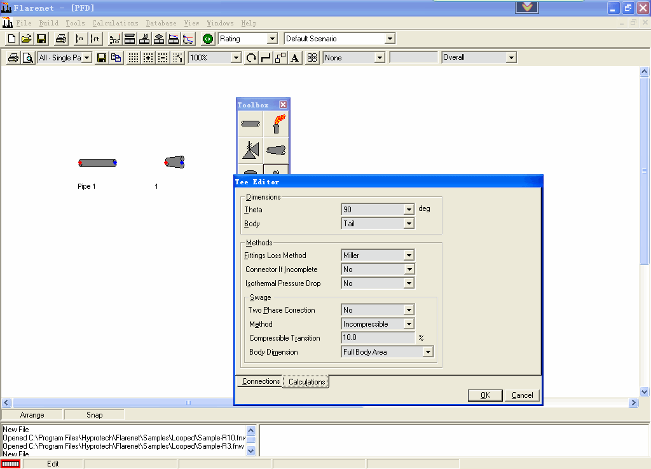Open the Isothermal Pressure Drop dropdown
The height and width of the screenshot is (469, 651).
[x=409, y=283]
